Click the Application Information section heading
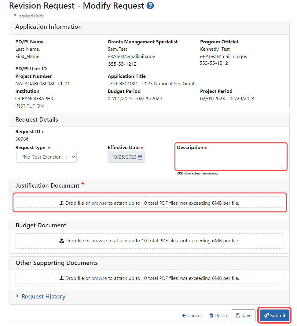 [49, 27]
